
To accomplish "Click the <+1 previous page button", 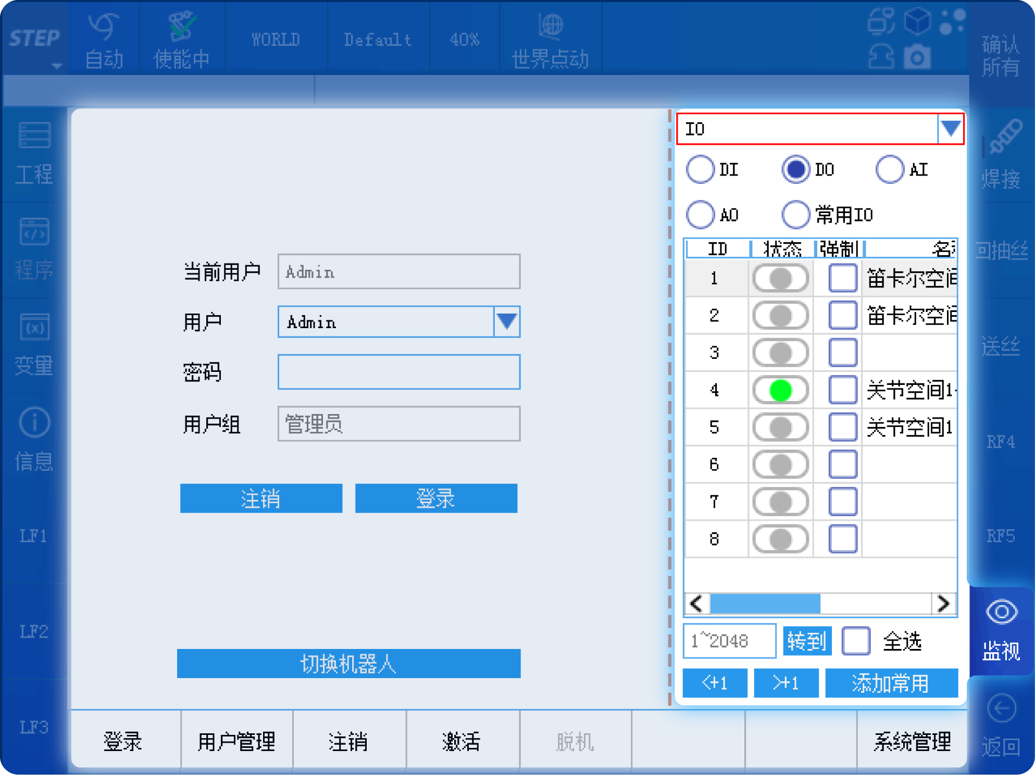I will 715,683.
